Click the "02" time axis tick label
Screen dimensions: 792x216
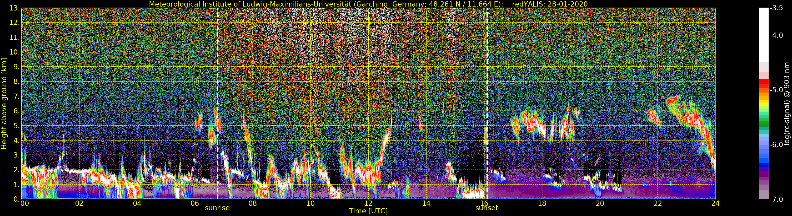pos(79,203)
